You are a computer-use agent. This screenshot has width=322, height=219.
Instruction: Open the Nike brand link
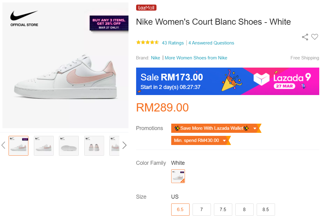tap(155, 58)
